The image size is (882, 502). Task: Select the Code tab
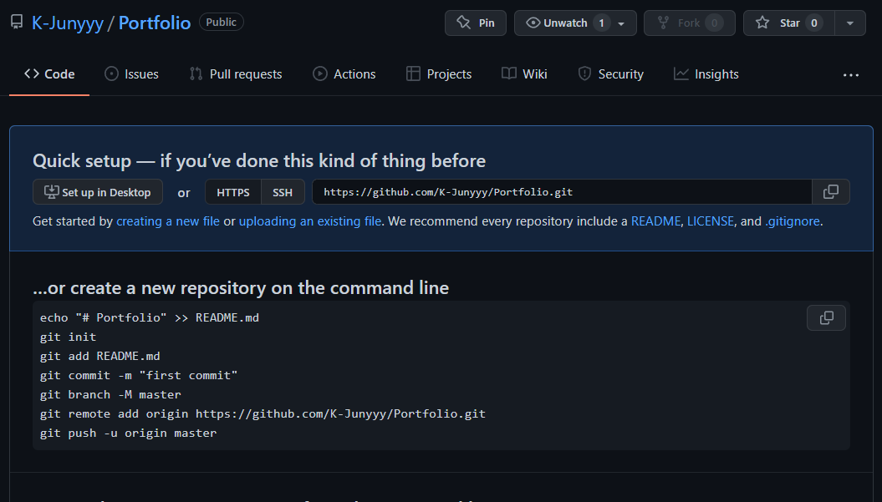(49, 74)
